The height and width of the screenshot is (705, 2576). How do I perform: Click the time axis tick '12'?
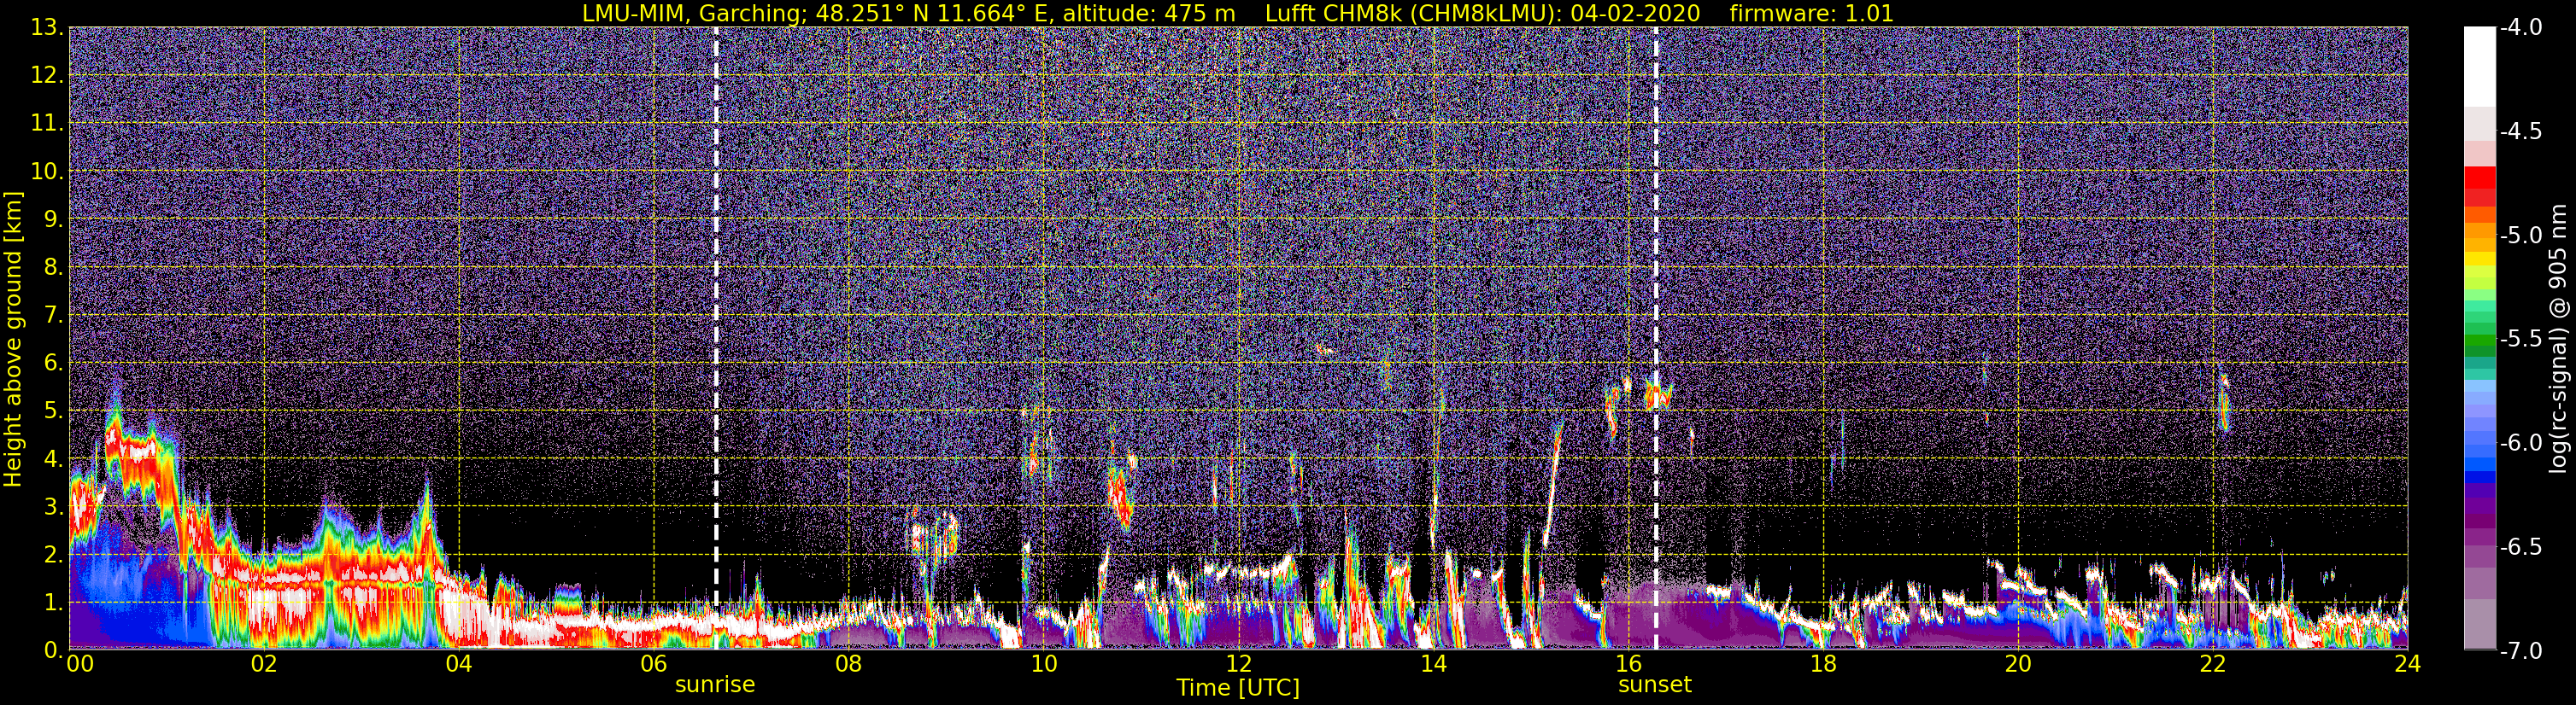tap(1239, 664)
